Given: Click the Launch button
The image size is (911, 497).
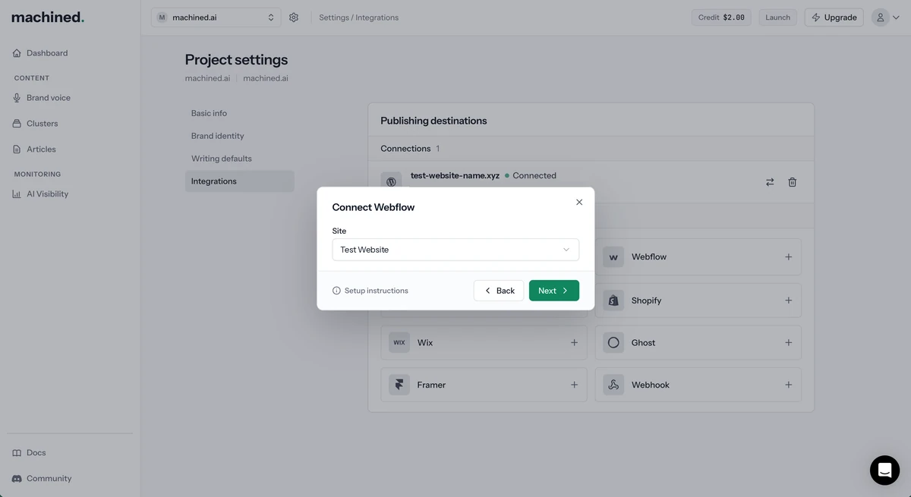Looking at the screenshot, I should [x=777, y=17].
